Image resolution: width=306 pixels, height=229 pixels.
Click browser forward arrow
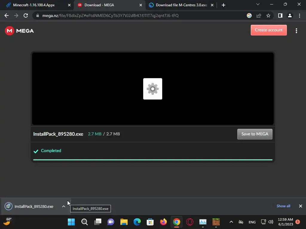coord(16,16)
